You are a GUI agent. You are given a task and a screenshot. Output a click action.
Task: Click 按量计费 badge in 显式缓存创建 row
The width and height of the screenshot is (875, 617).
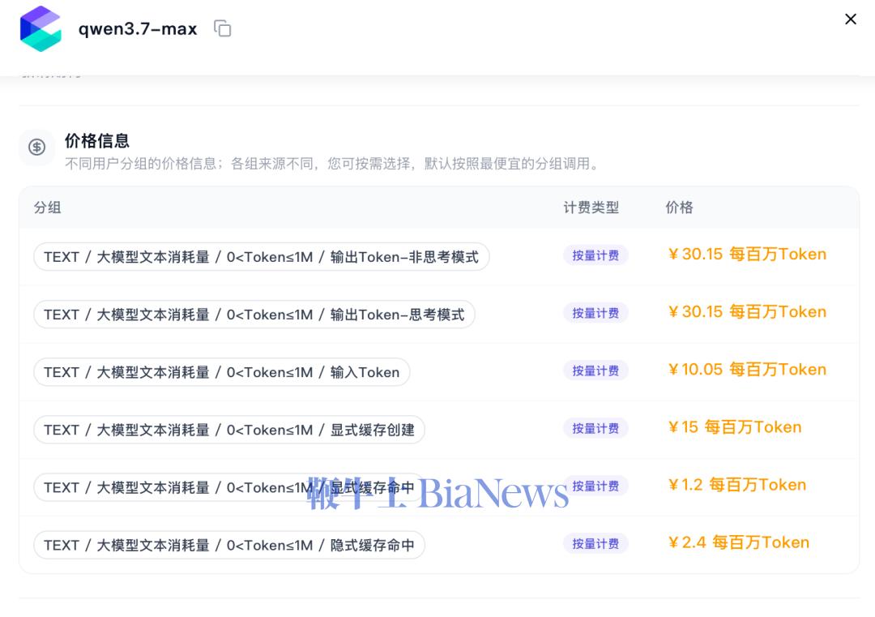[x=595, y=428]
